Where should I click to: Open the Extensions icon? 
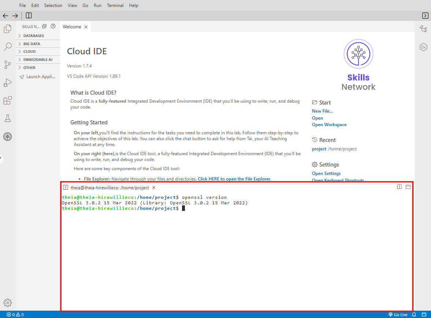click(8, 100)
